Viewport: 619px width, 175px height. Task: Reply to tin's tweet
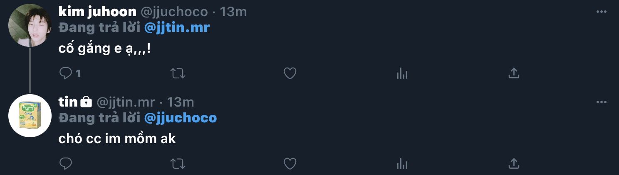[x=66, y=163]
